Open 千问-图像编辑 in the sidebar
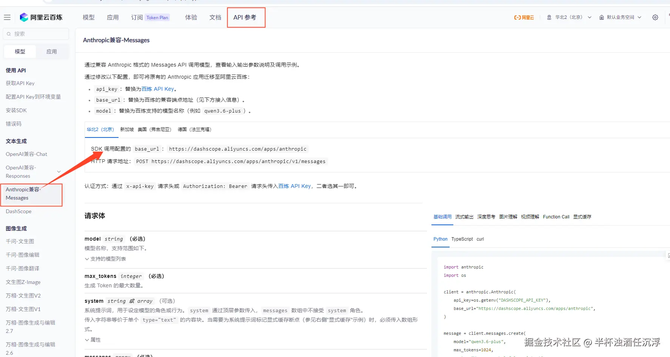670x357 pixels. click(23, 255)
